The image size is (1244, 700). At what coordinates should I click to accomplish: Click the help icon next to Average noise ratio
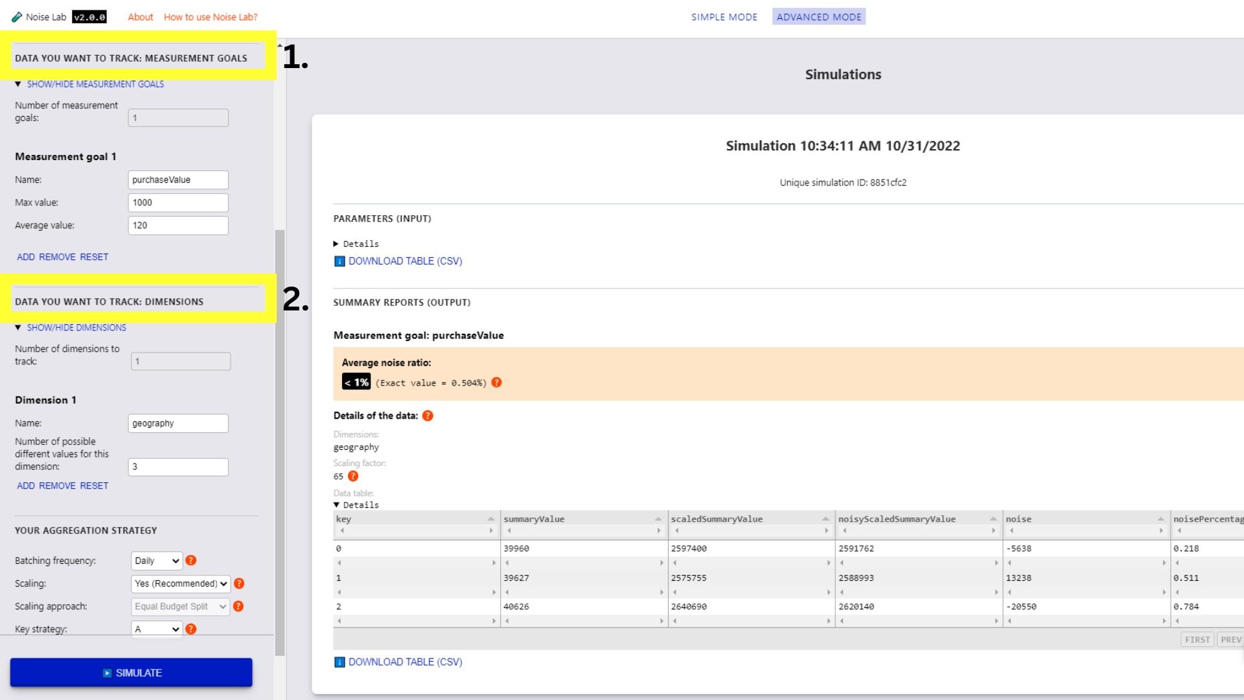pyautogui.click(x=496, y=382)
